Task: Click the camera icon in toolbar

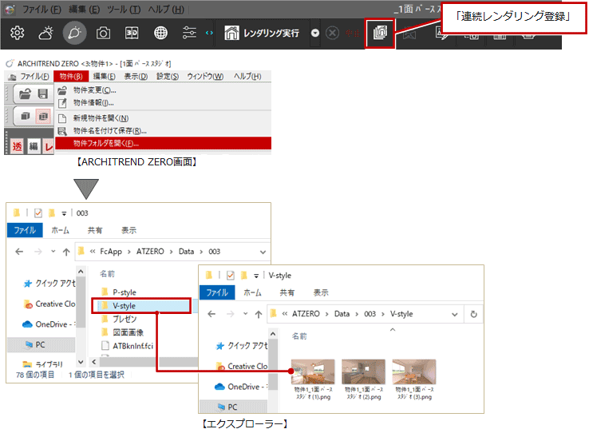Action: click(x=103, y=33)
